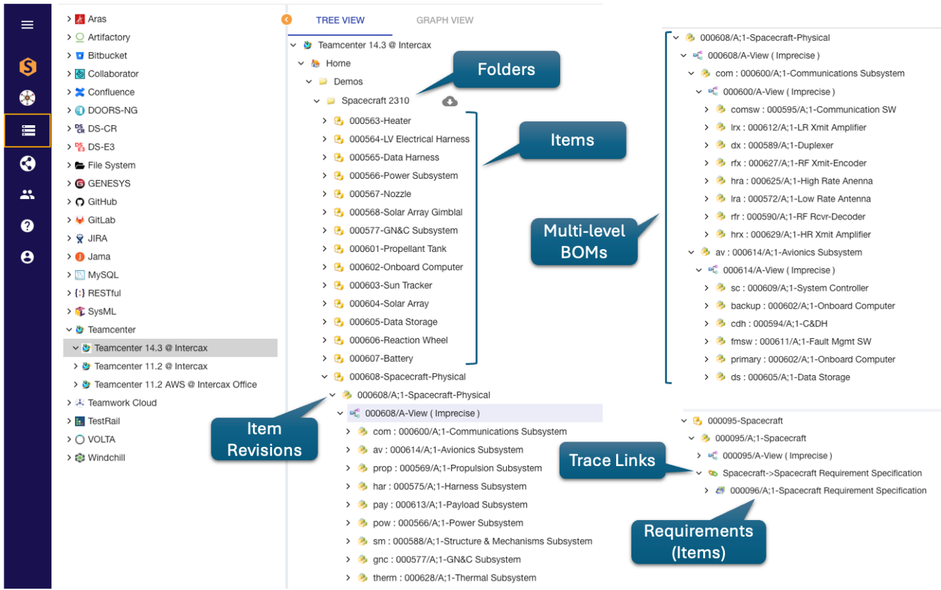Expand the GitHub repository node
941x590 pixels.
pyautogui.click(x=69, y=202)
